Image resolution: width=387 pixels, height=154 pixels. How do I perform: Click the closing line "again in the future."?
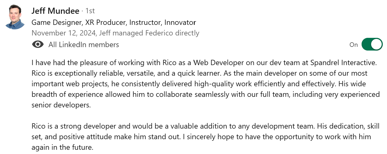coord(62,147)
